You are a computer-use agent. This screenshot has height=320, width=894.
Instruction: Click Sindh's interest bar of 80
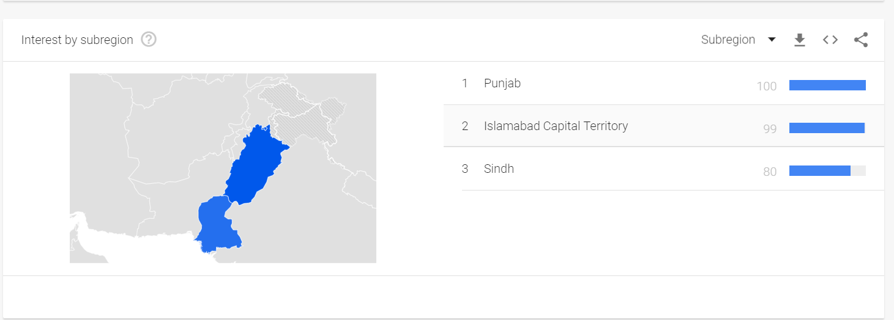click(820, 171)
